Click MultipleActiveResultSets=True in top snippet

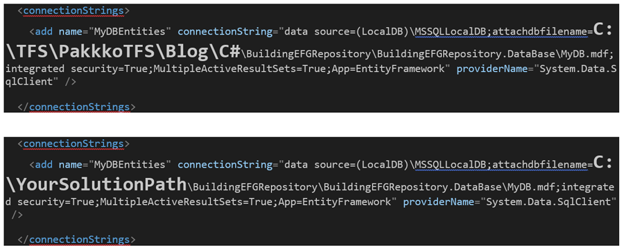click(236, 69)
